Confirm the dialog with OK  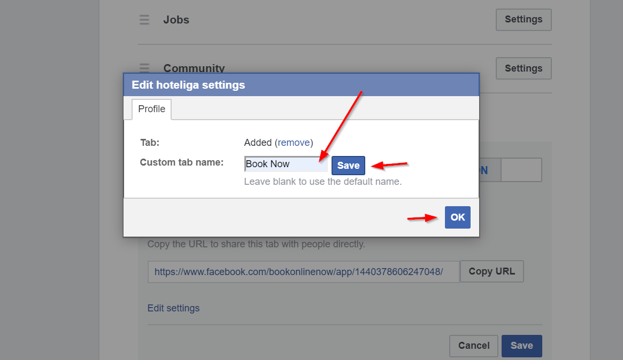coord(457,217)
